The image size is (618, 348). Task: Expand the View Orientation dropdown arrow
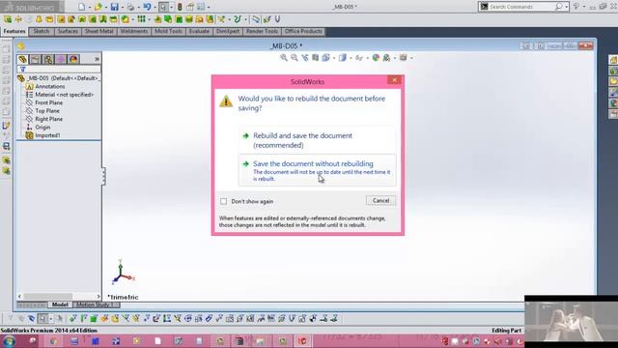click(334, 58)
